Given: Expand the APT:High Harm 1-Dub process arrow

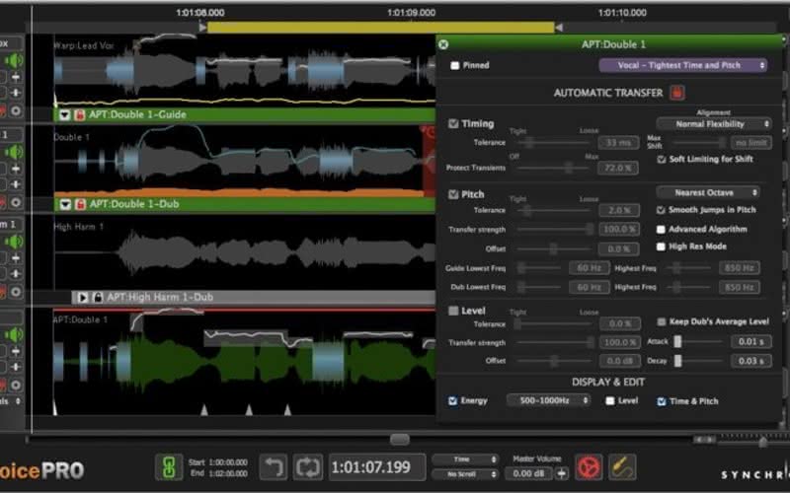Looking at the screenshot, I should tap(83, 298).
